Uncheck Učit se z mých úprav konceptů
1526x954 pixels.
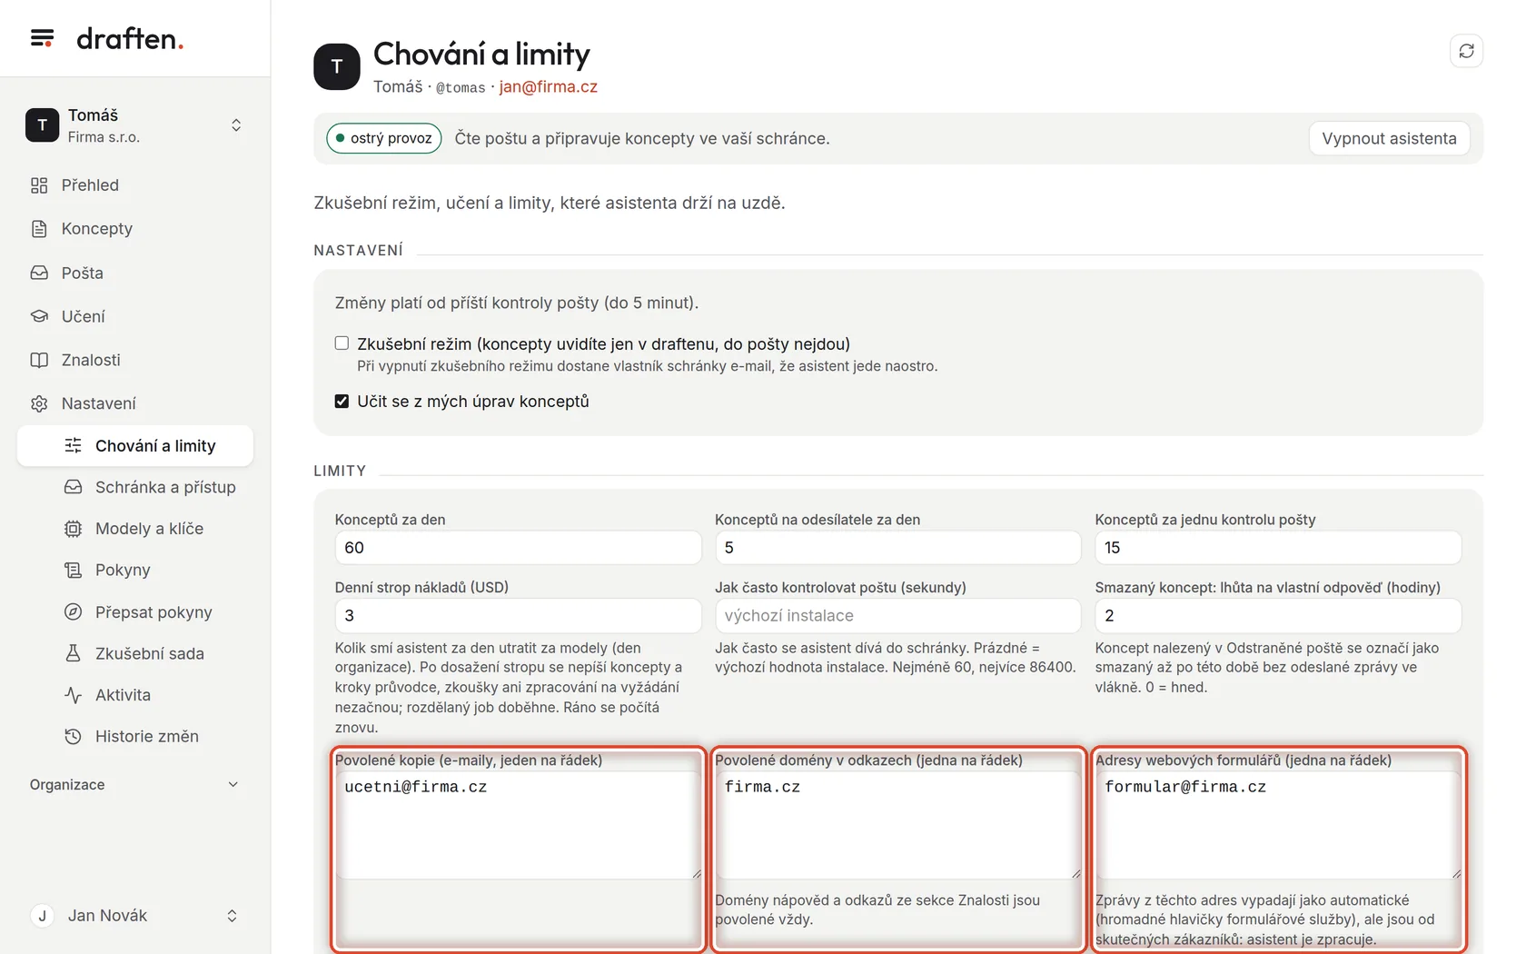[x=342, y=401]
